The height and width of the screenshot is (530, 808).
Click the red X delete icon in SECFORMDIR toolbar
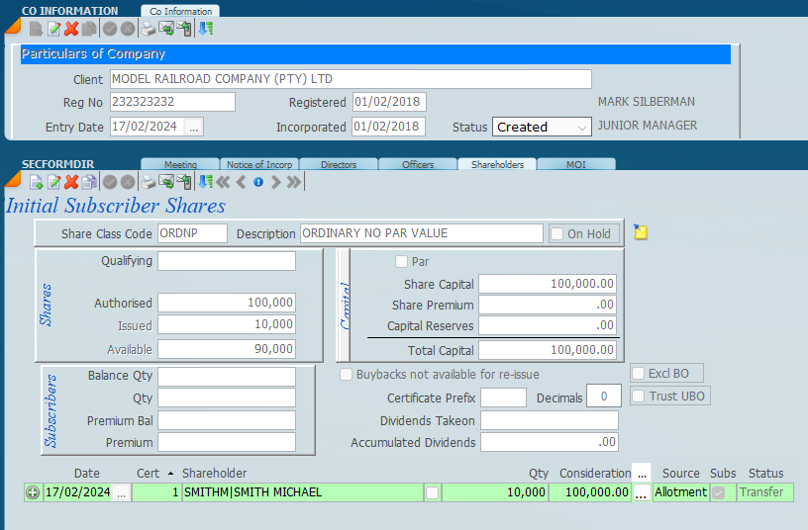(71, 182)
